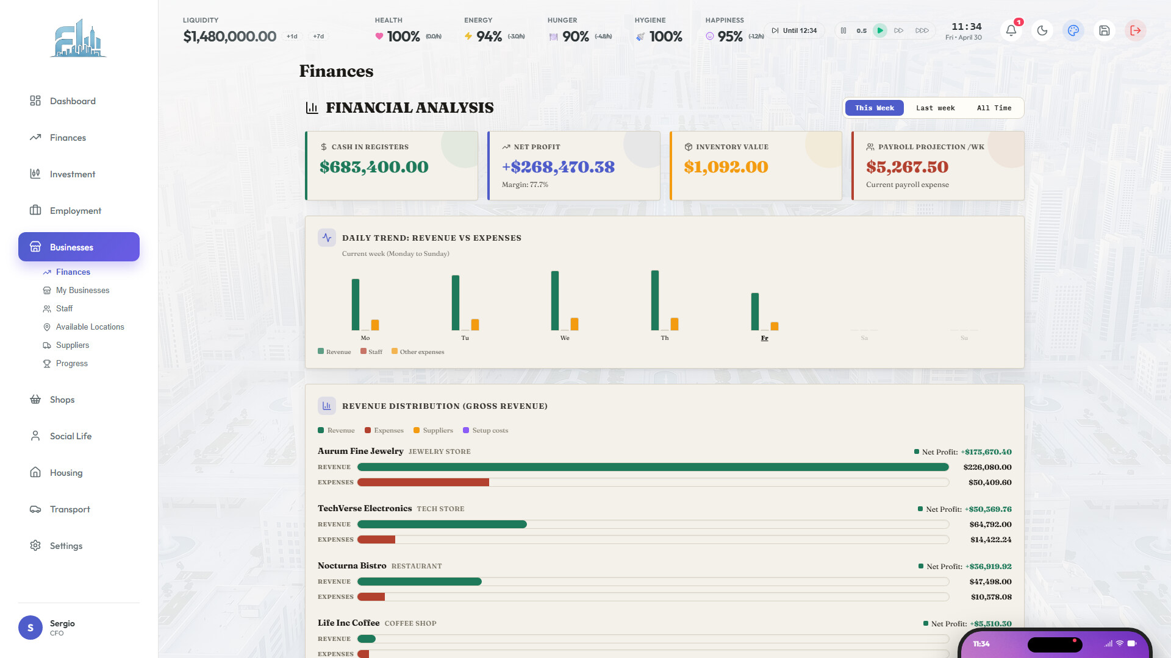Open Dashboard from the sidebar

click(x=79, y=101)
